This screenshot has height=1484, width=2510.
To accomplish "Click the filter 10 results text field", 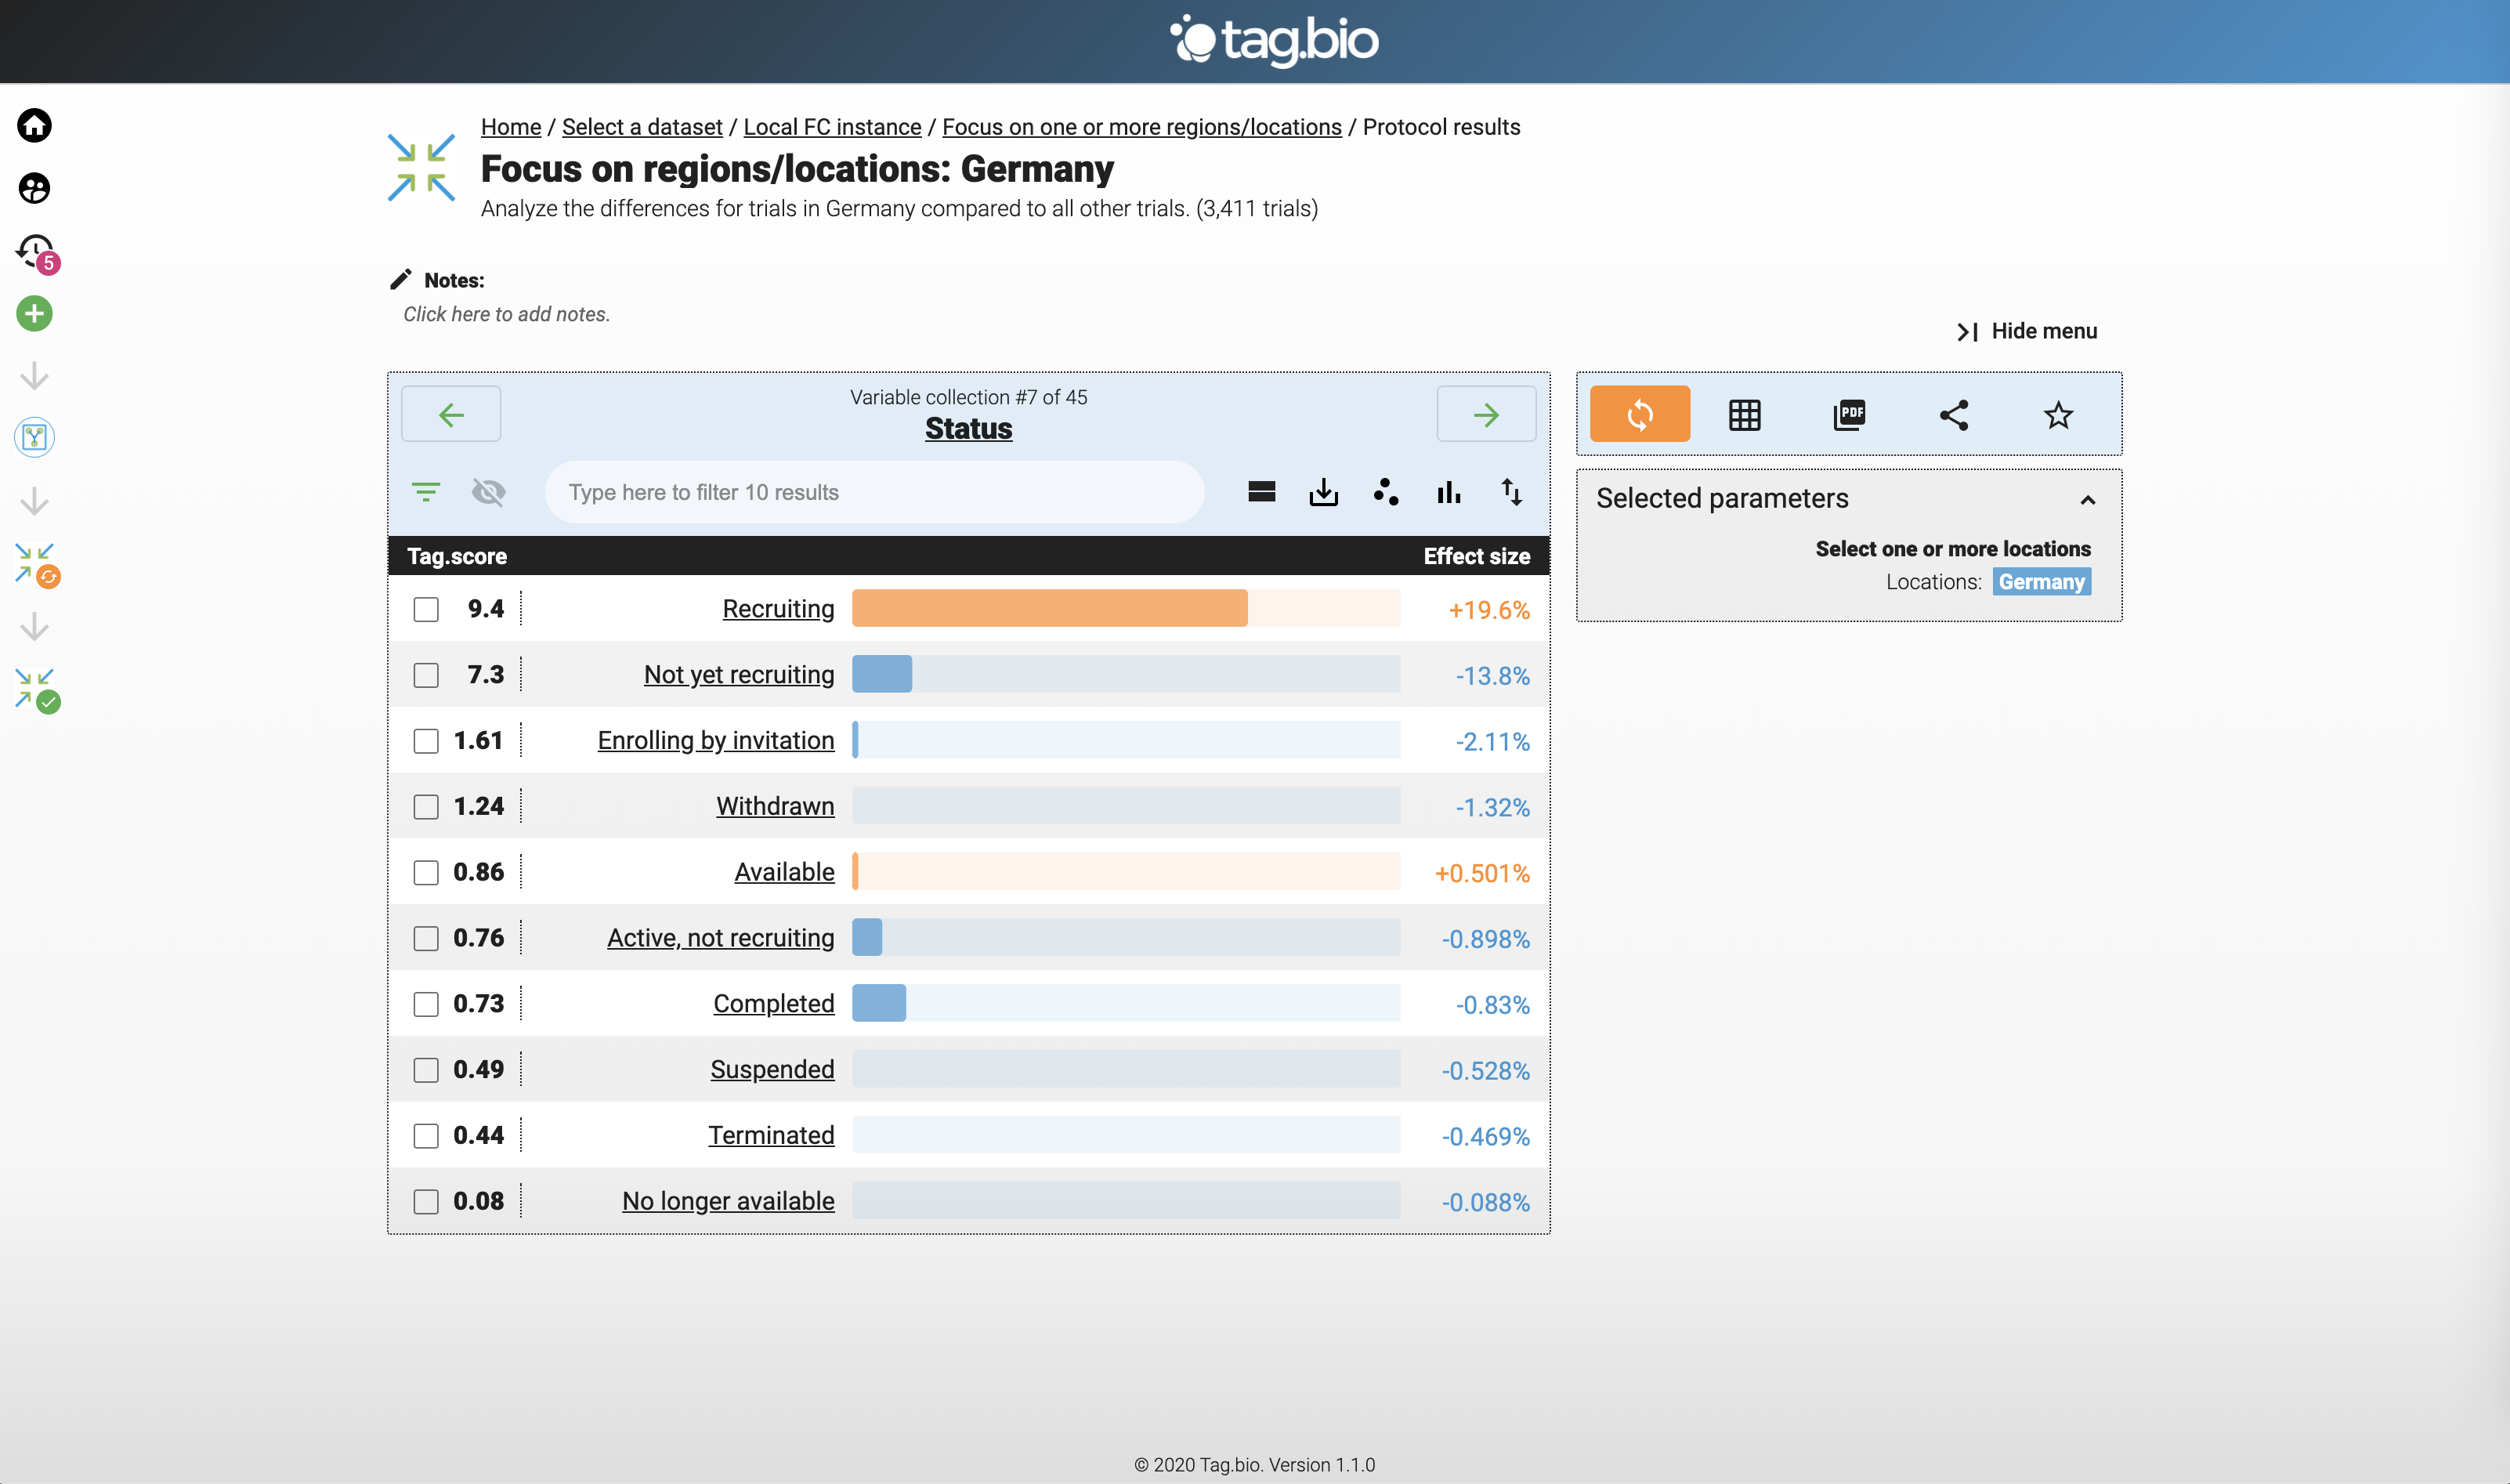I will [873, 492].
